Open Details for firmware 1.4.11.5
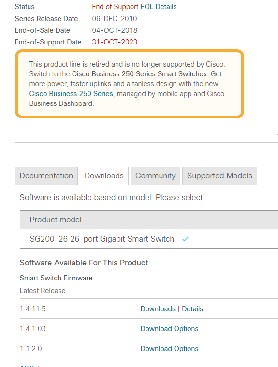Image resolution: width=278 pixels, height=367 pixels. point(192,308)
